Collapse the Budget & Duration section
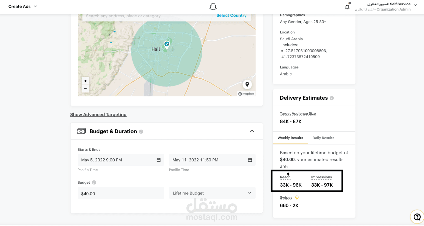Viewport: 424px width, 226px height. point(252,131)
